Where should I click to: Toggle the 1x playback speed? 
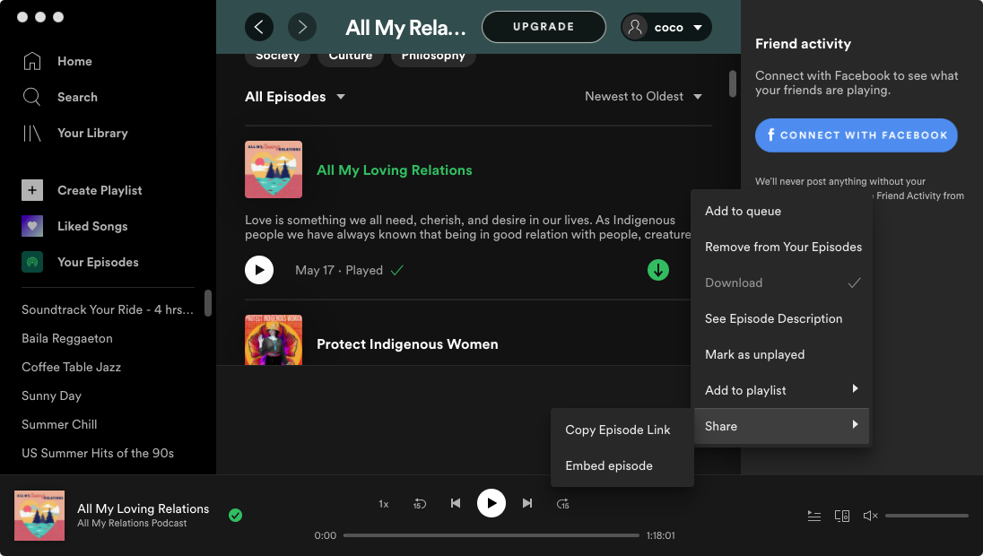coord(383,504)
